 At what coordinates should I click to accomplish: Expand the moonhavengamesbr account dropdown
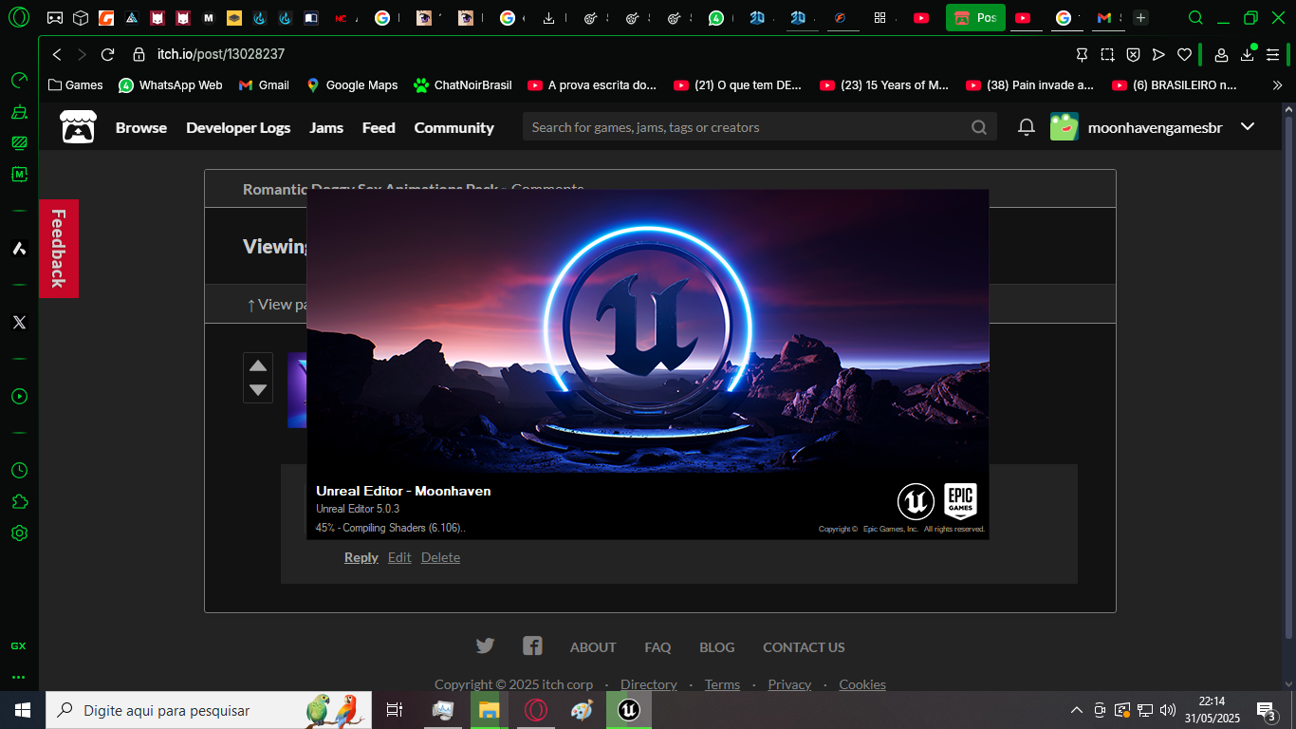(x=1248, y=127)
